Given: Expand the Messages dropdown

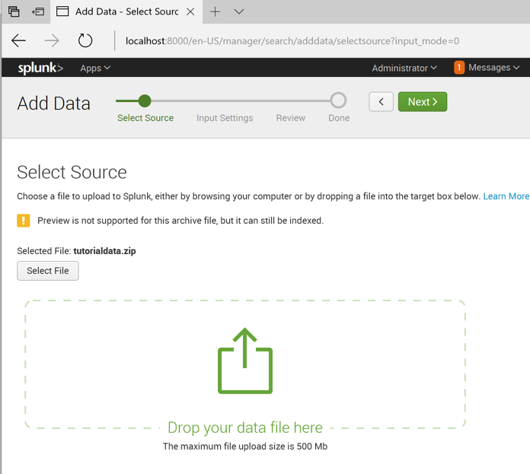Looking at the screenshot, I should (x=494, y=68).
